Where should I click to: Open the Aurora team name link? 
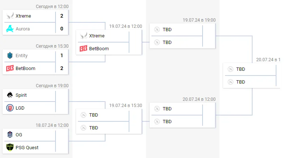(x=23, y=29)
